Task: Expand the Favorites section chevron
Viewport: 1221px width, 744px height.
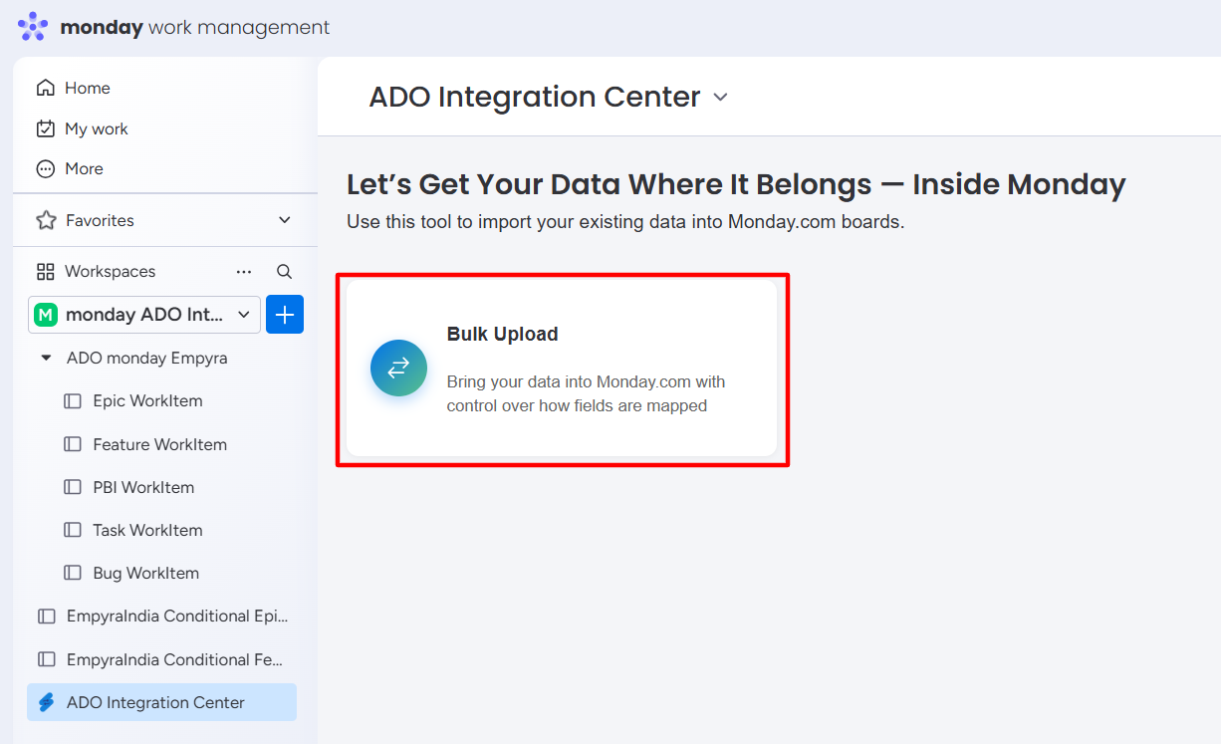Action: (285, 220)
